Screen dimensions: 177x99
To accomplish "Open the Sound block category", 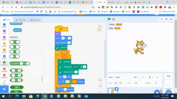I will pos(4,38).
